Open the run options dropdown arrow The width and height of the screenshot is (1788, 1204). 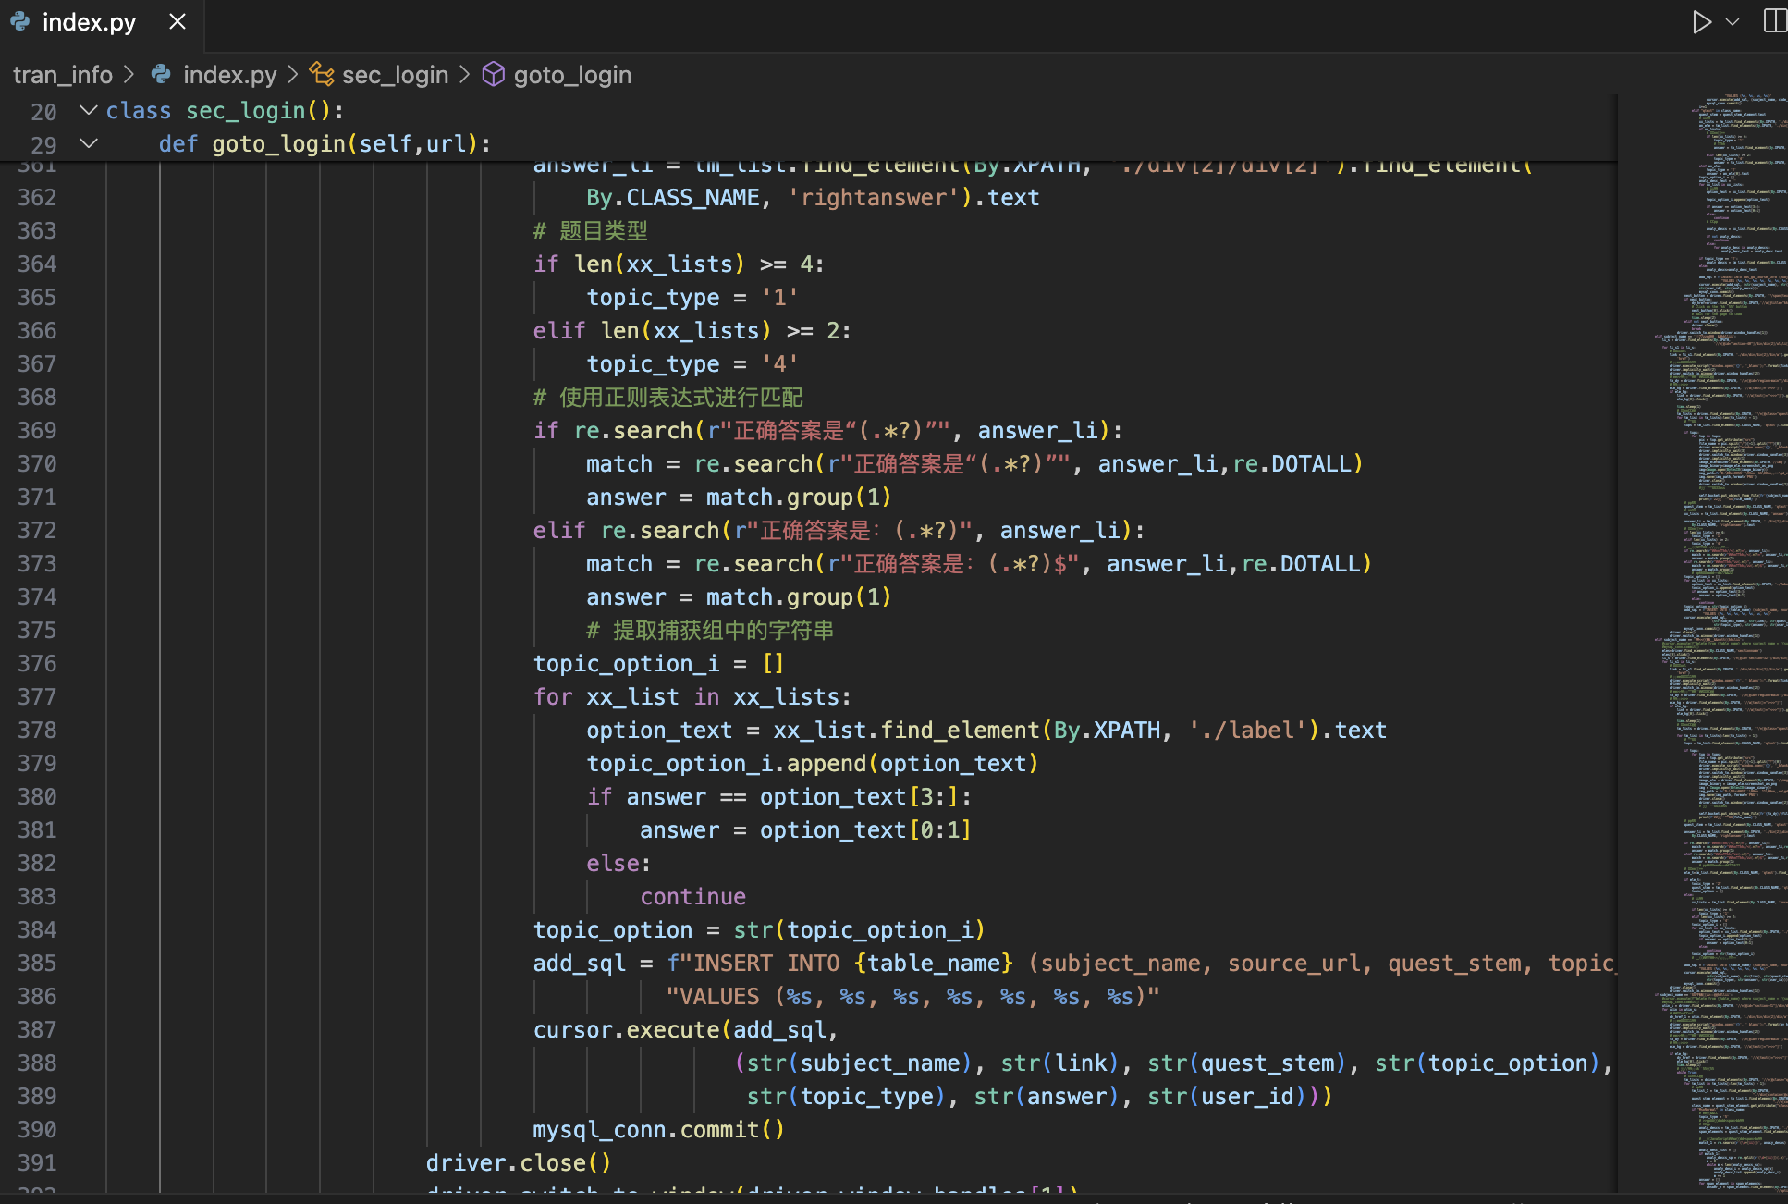click(x=1733, y=21)
